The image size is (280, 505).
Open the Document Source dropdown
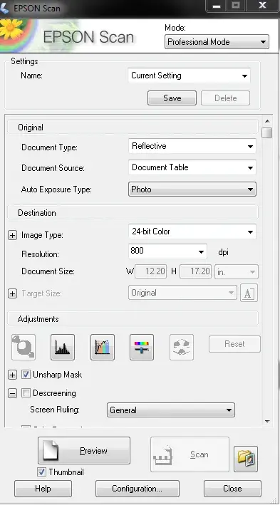pos(192,167)
